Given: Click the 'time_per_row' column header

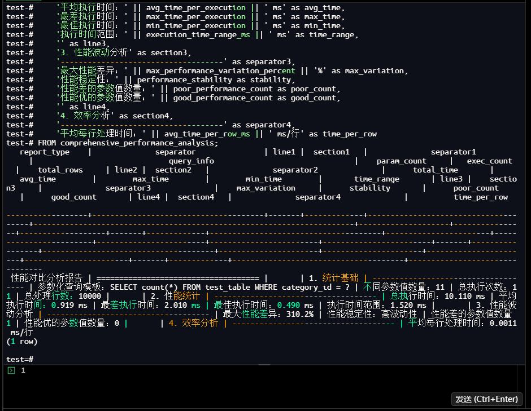Looking at the screenshot, I should 481,197.
